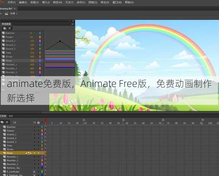Click Ground_2 depth value 200 in depth panel
The image size is (219, 176).
[x=32, y=45]
